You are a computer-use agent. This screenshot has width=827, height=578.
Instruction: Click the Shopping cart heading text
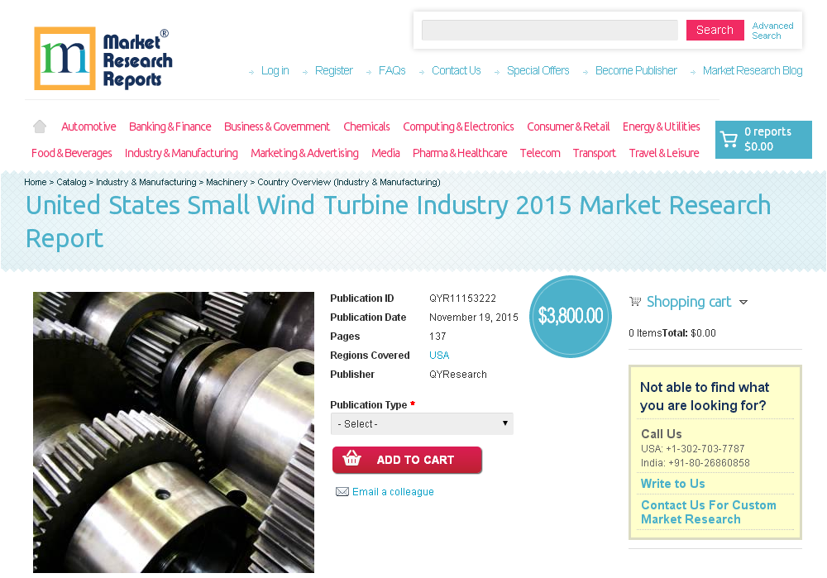click(689, 302)
